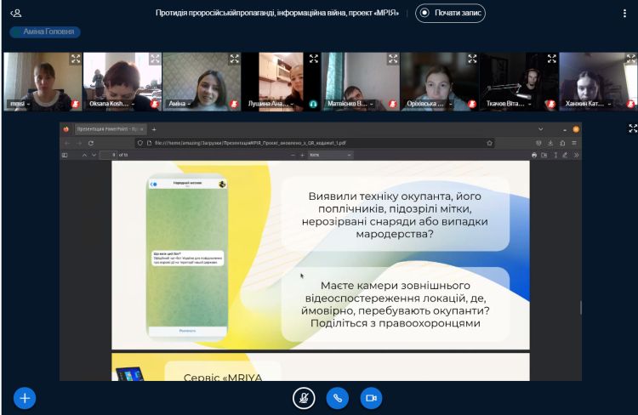638x415 pixels.
Task: Click the Почати запис record button
Action: [450, 13]
